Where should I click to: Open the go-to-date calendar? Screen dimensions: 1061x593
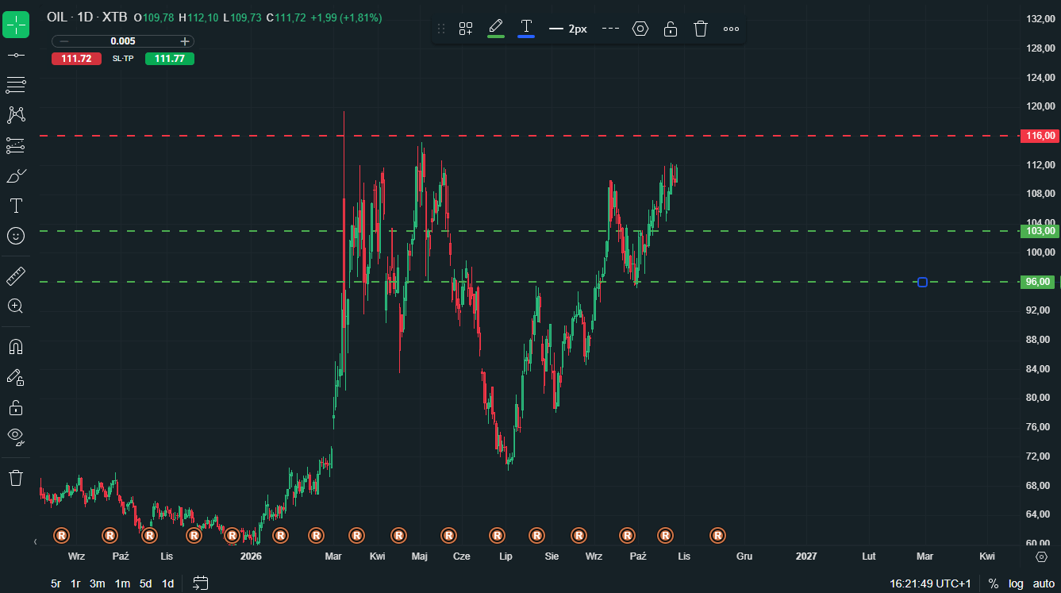[201, 583]
